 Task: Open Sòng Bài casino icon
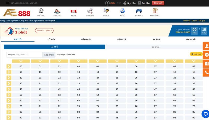coord(57,11)
